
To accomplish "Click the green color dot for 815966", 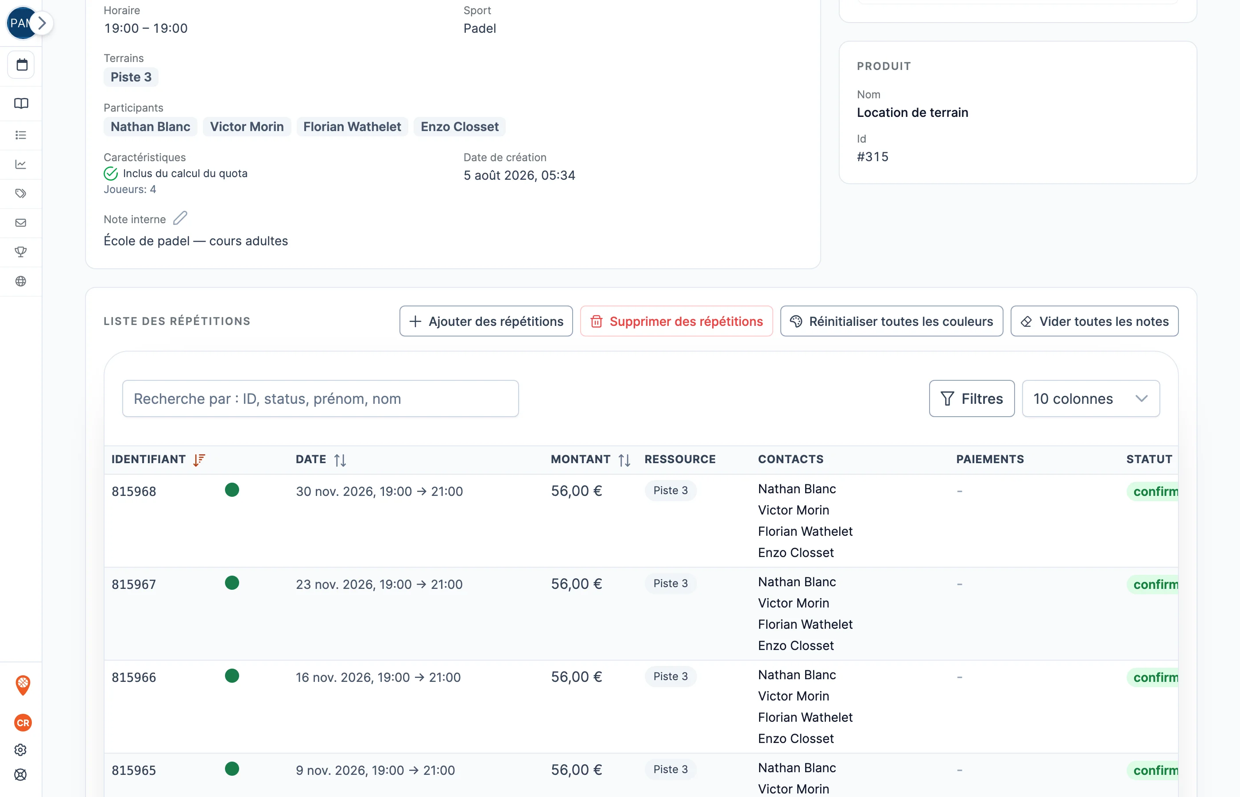I will (232, 676).
